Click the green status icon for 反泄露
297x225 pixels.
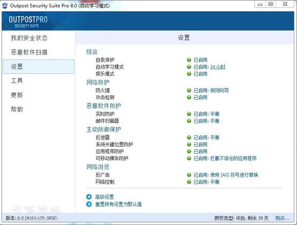point(189,138)
